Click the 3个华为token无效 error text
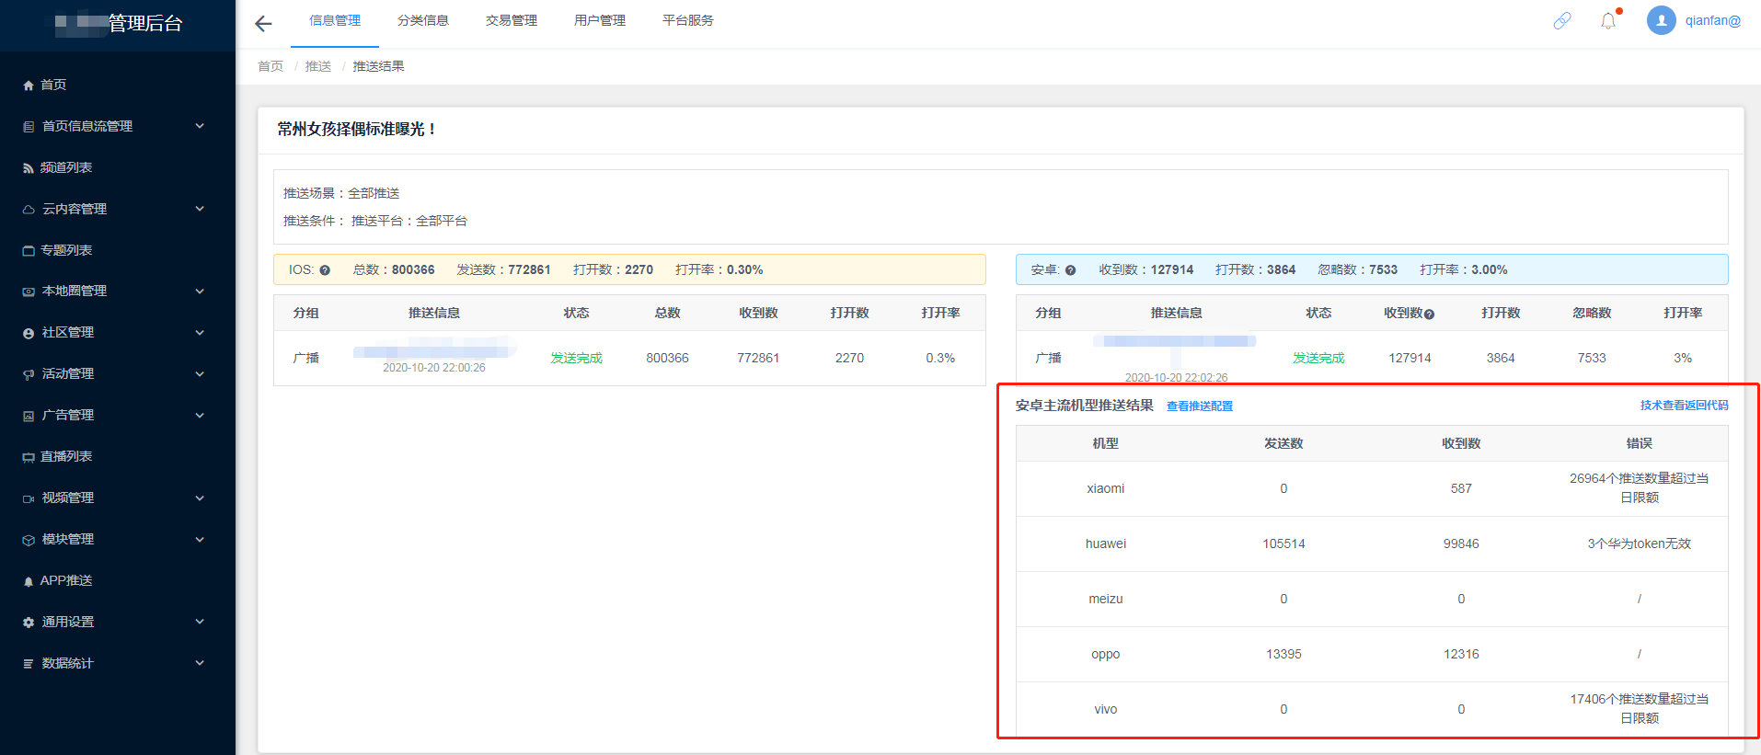1761x755 pixels. [1640, 543]
